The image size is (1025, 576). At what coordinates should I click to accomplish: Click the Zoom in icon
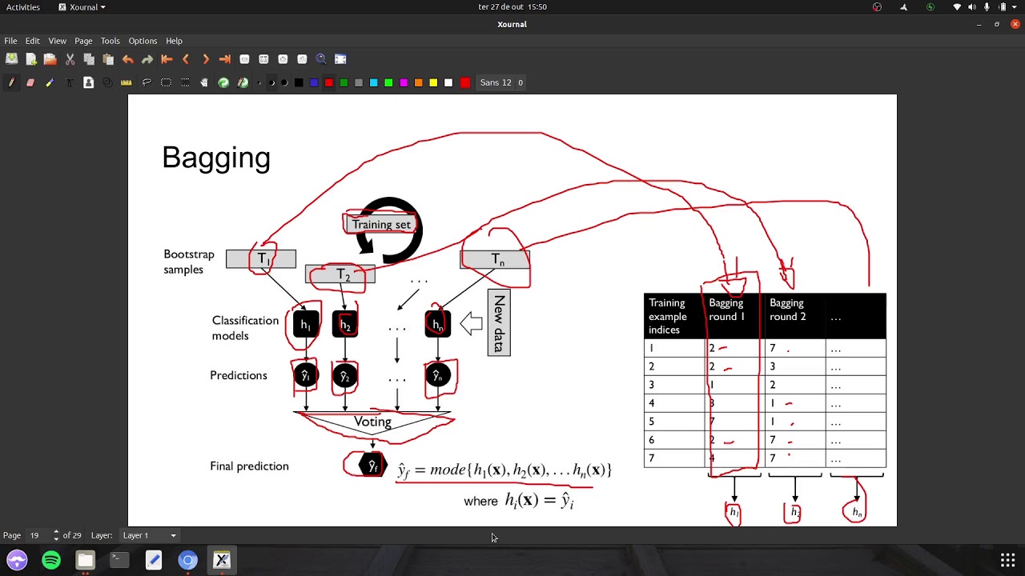pyautogui.click(x=283, y=59)
